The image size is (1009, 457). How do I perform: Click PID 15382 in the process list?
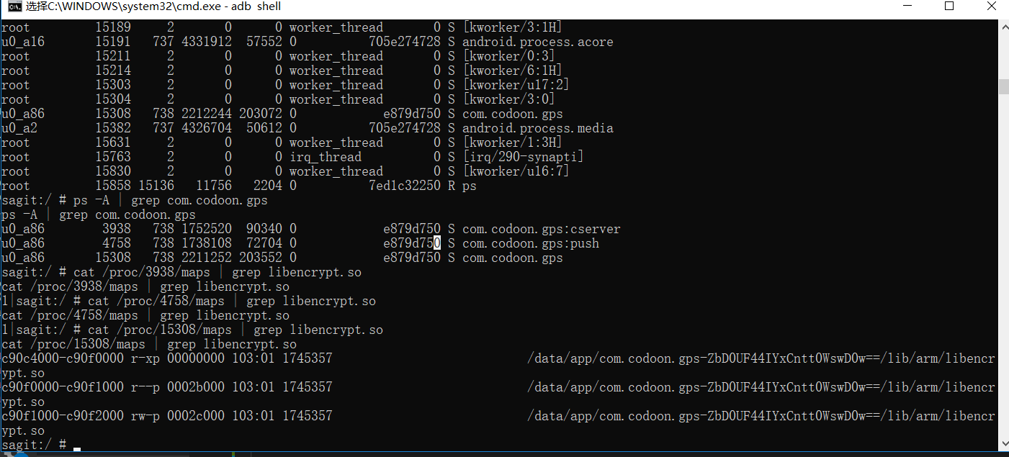(x=113, y=128)
